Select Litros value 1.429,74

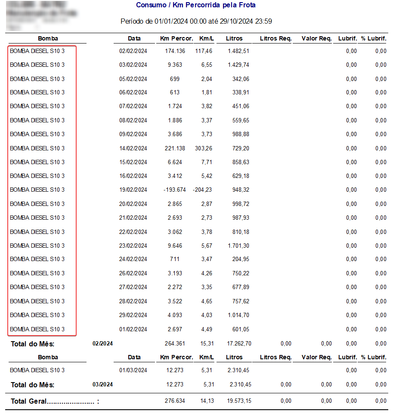tap(238, 65)
